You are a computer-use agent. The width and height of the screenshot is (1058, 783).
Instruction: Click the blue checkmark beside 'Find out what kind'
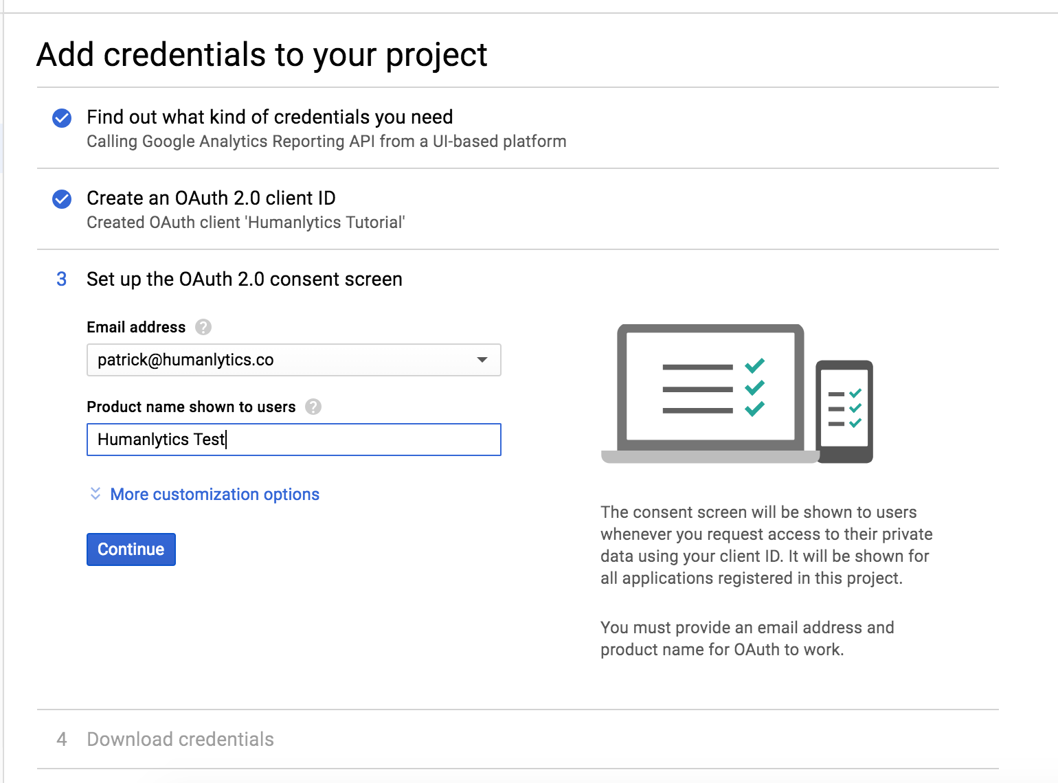click(x=62, y=118)
